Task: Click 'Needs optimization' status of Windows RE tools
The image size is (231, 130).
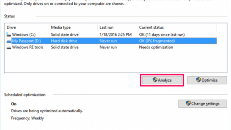Action: tap(156, 47)
